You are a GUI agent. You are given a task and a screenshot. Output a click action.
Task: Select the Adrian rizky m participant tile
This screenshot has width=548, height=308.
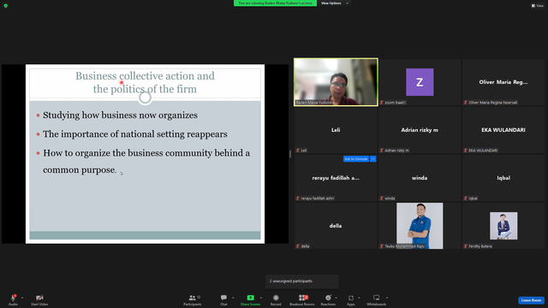[x=420, y=130]
